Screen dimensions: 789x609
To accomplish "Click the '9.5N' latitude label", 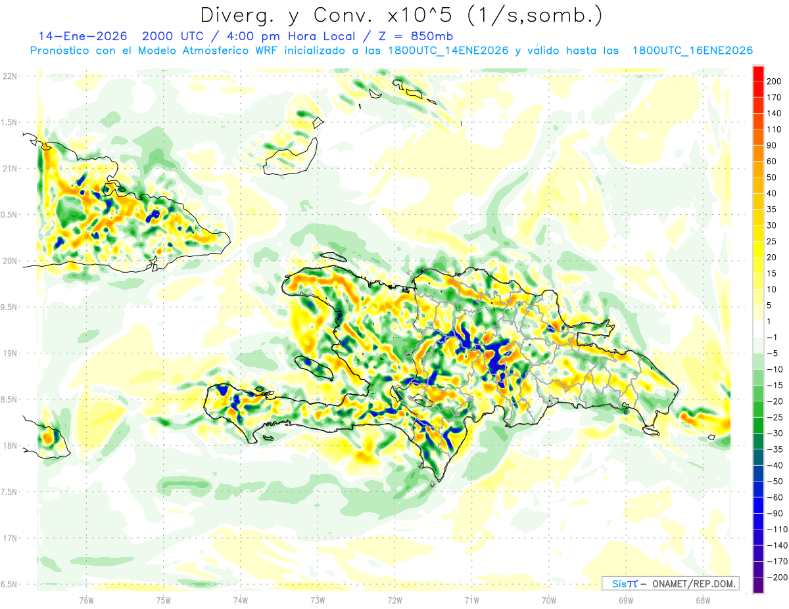I will tap(10, 307).
